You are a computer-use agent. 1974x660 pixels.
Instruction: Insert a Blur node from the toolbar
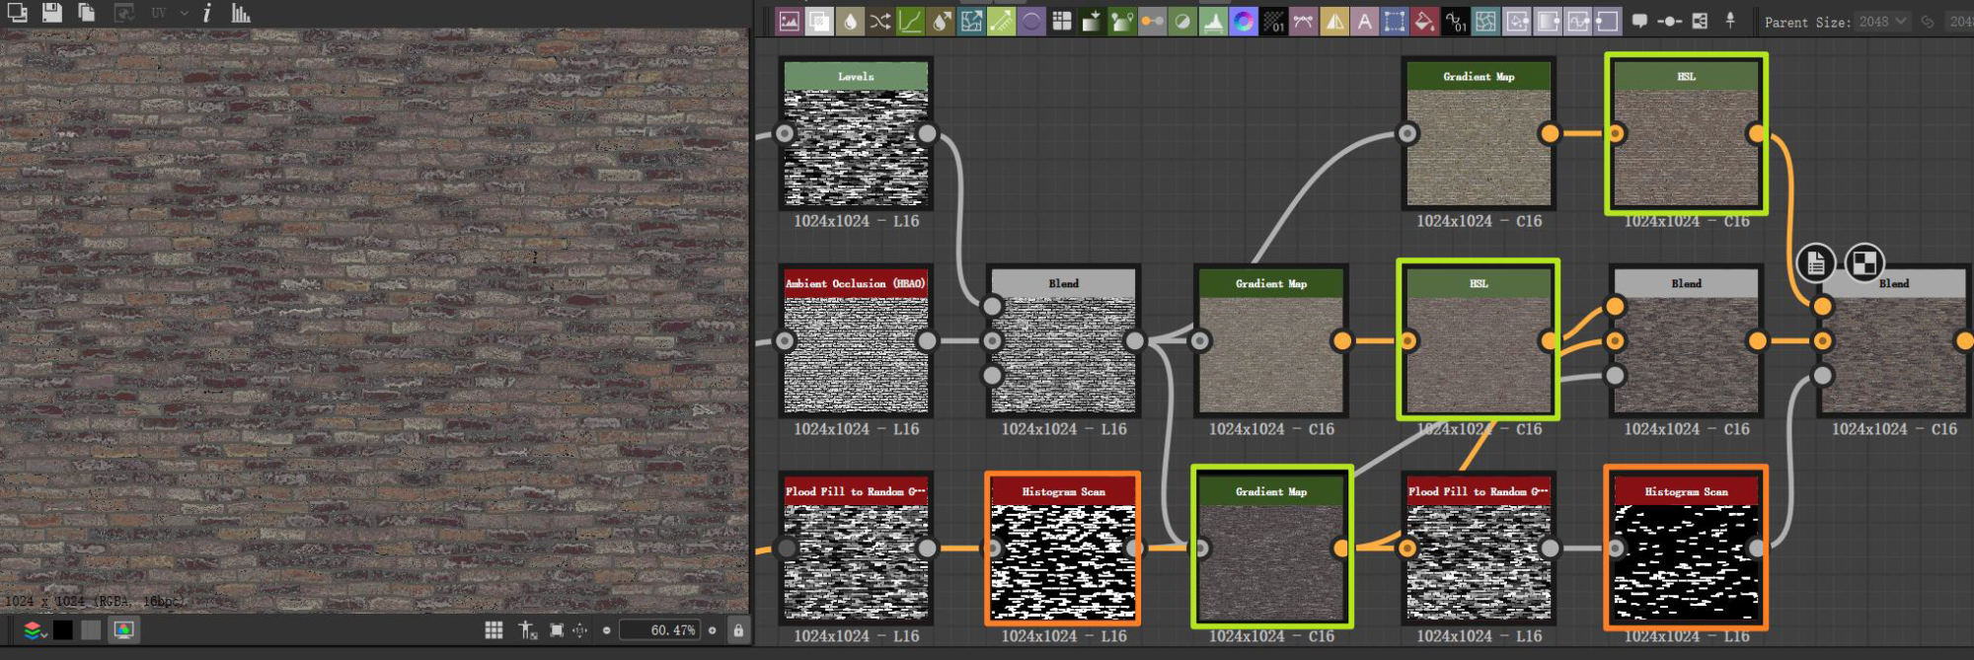coord(850,21)
